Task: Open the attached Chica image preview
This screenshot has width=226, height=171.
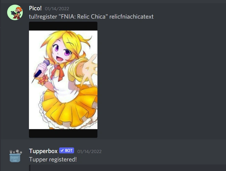Action: (63, 80)
